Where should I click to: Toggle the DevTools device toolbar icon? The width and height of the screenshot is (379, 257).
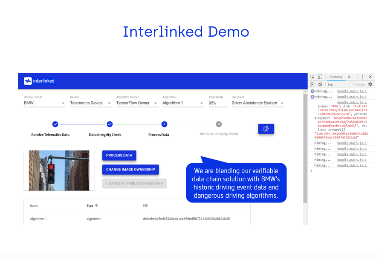tap(320, 77)
